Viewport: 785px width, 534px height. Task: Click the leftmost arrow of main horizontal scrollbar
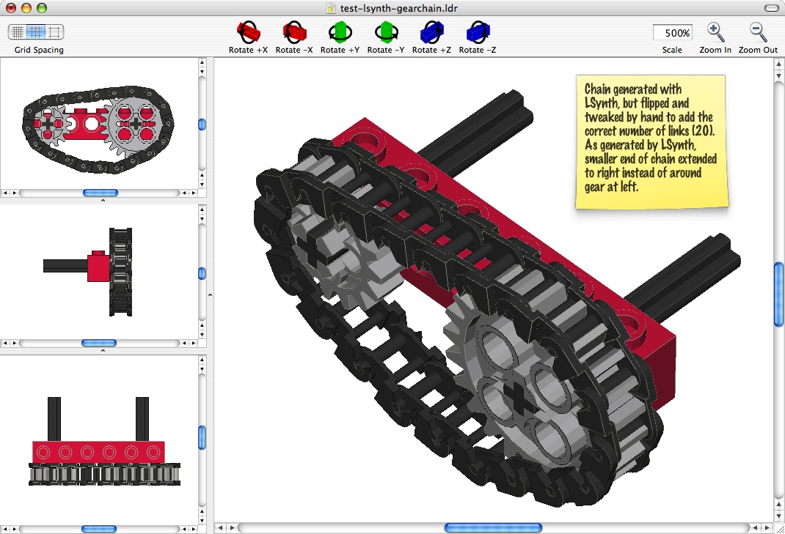pyautogui.click(x=221, y=527)
